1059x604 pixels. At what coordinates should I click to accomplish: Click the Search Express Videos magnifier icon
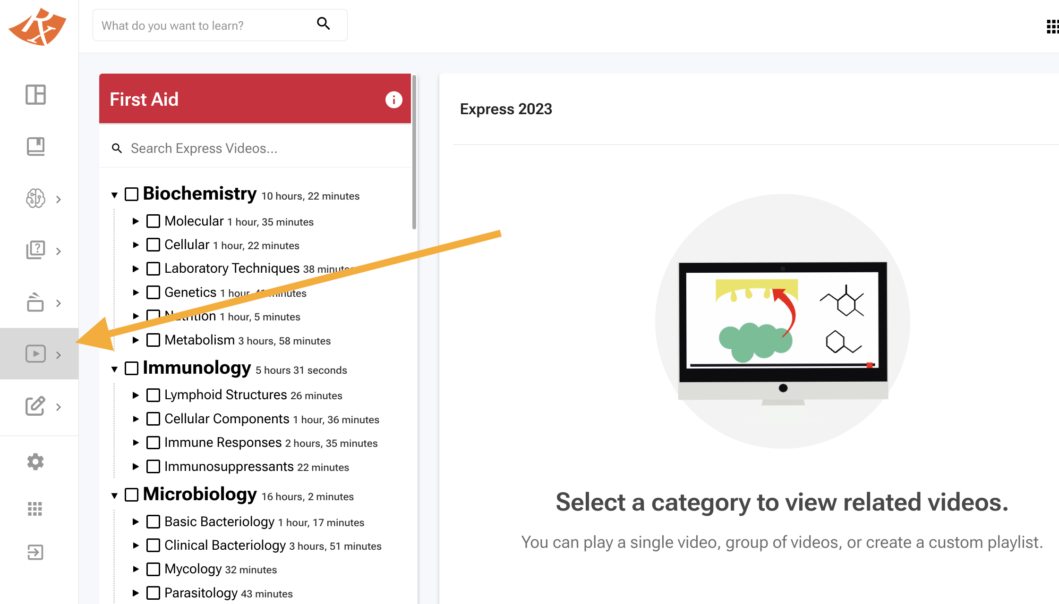117,149
